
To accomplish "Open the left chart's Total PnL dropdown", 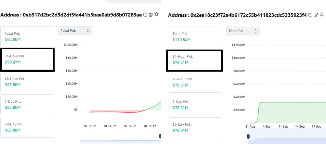I will [75, 30].
